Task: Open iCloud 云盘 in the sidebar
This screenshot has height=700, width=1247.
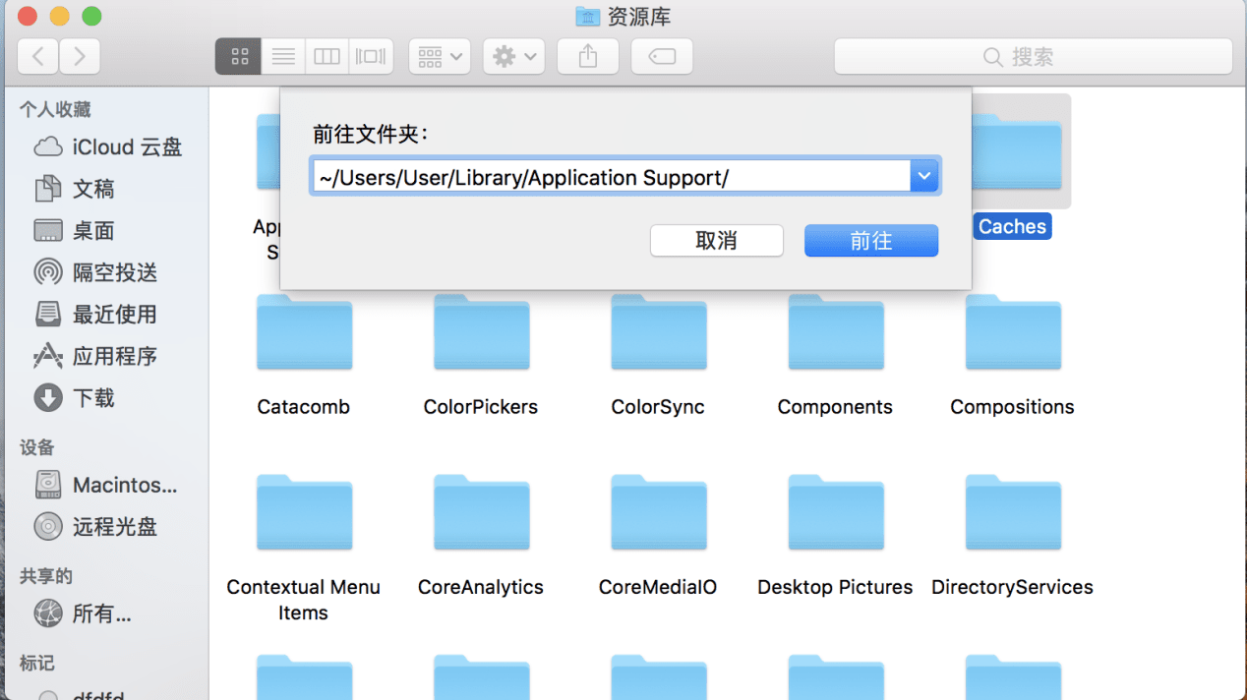Action: pyautogui.click(x=108, y=147)
